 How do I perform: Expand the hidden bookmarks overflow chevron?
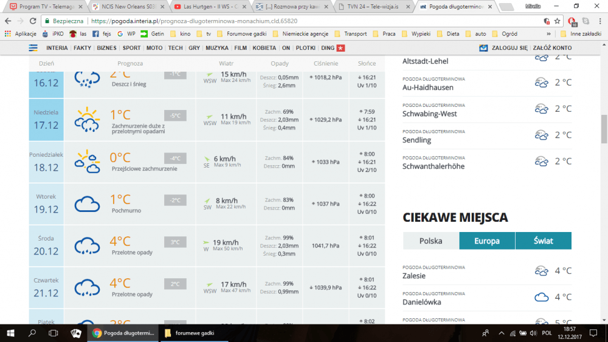pos(549,34)
